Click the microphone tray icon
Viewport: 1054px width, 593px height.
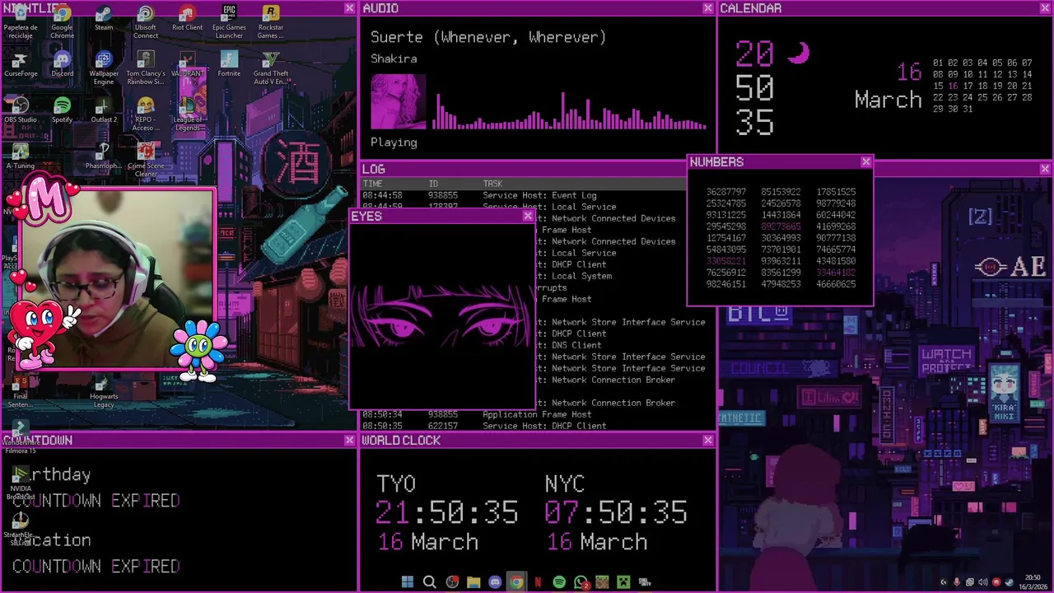pos(956,582)
